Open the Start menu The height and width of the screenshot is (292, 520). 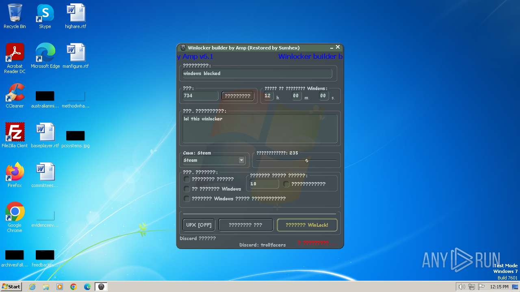pos(11,287)
